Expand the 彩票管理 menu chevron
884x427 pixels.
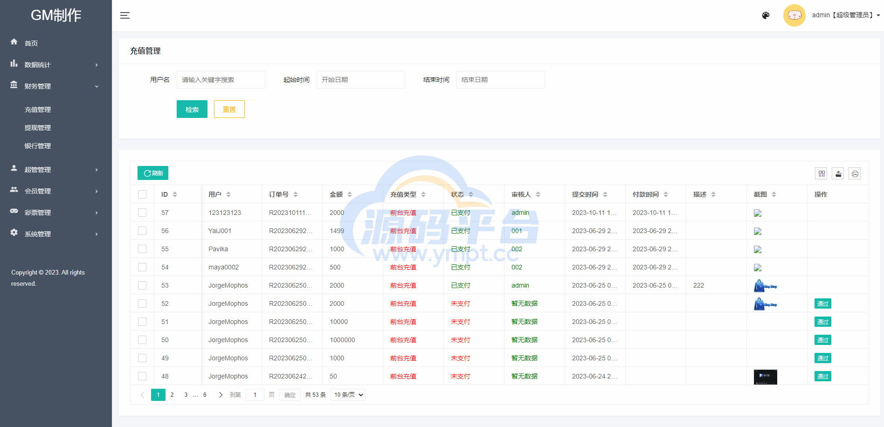pos(97,213)
